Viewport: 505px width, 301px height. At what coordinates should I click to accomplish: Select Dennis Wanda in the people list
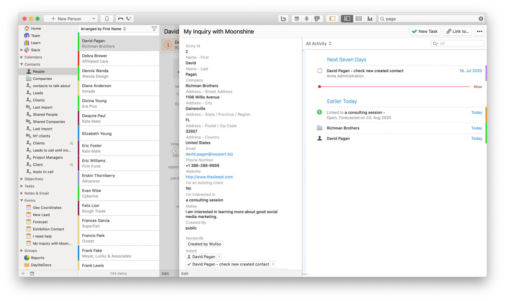[x=119, y=73]
